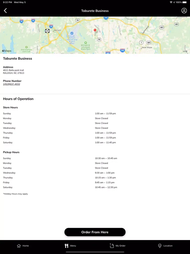190x254 pixels.
Task: Tap the status bar date Wed May 5
Action: [x=20, y=2]
